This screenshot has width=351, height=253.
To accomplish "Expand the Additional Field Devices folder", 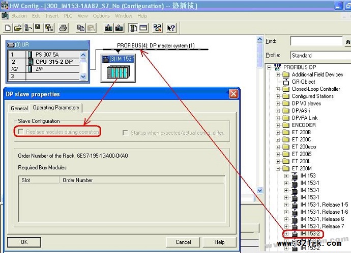I will click(x=278, y=74).
